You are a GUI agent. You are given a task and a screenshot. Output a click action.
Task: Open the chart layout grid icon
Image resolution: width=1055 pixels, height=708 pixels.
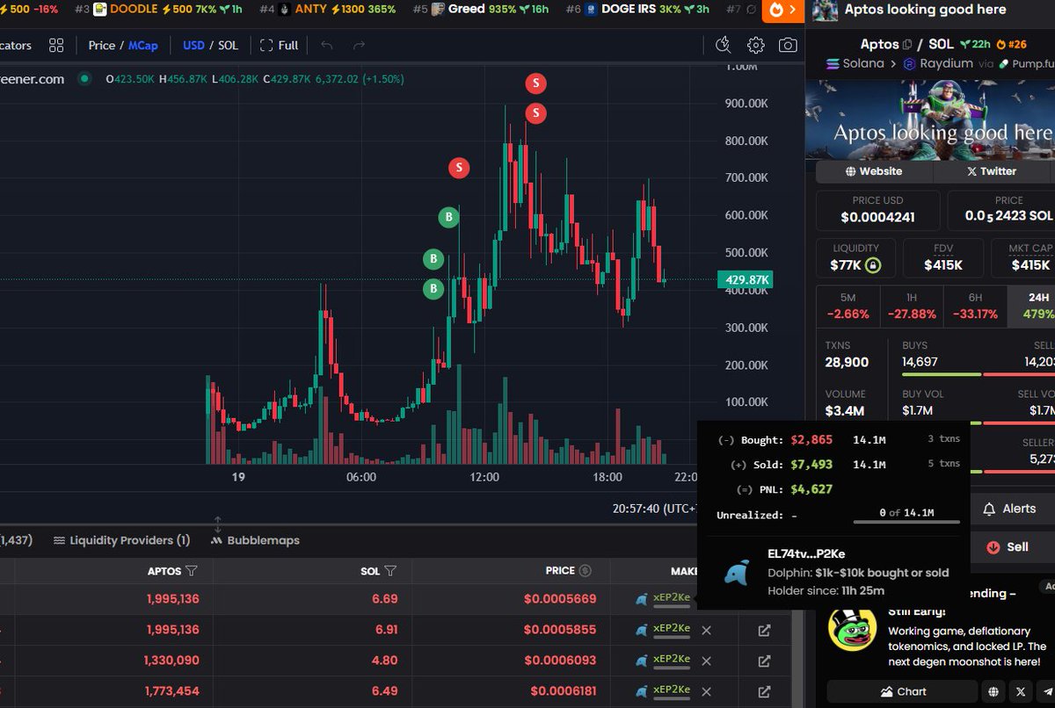(56, 45)
